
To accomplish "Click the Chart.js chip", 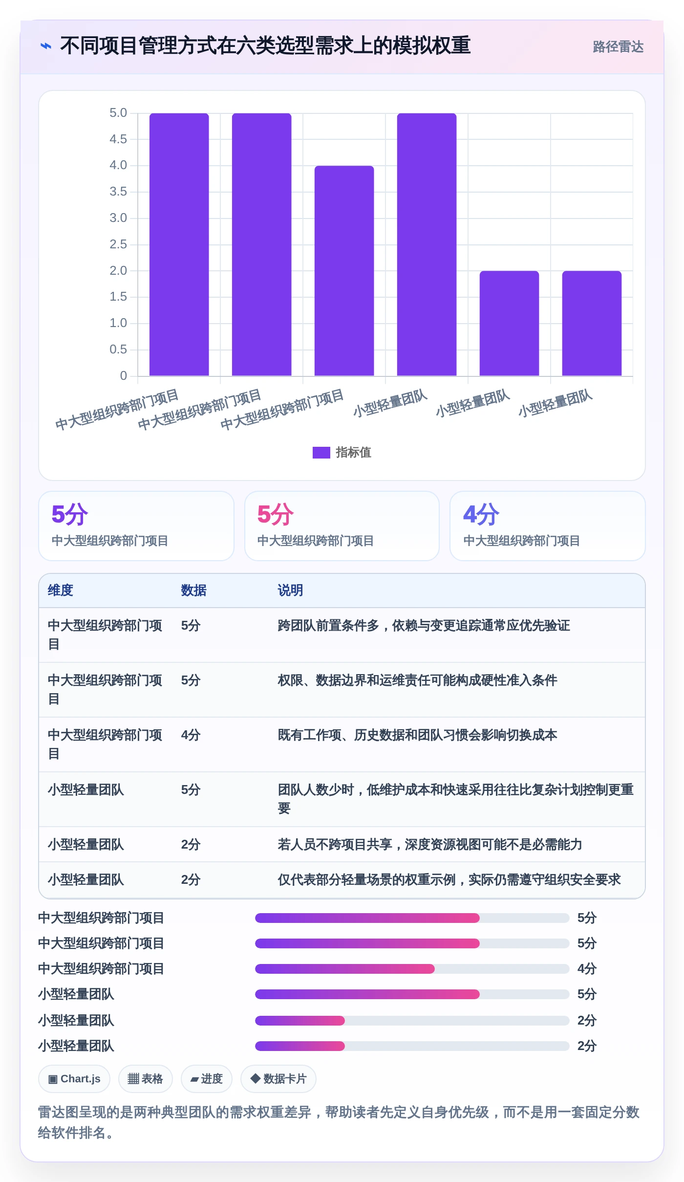I will pos(74,1079).
